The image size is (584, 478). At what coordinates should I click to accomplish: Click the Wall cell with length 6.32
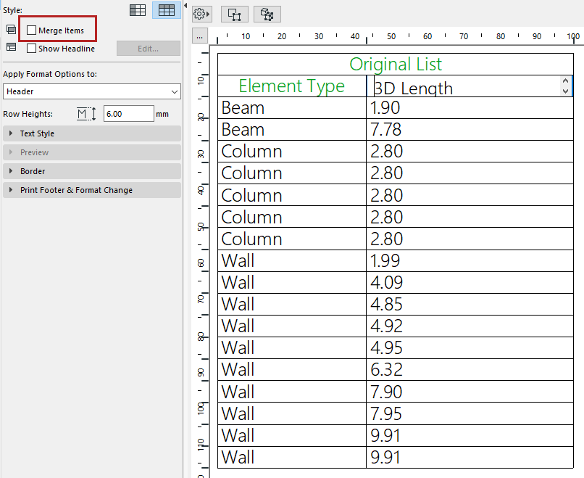pos(292,369)
